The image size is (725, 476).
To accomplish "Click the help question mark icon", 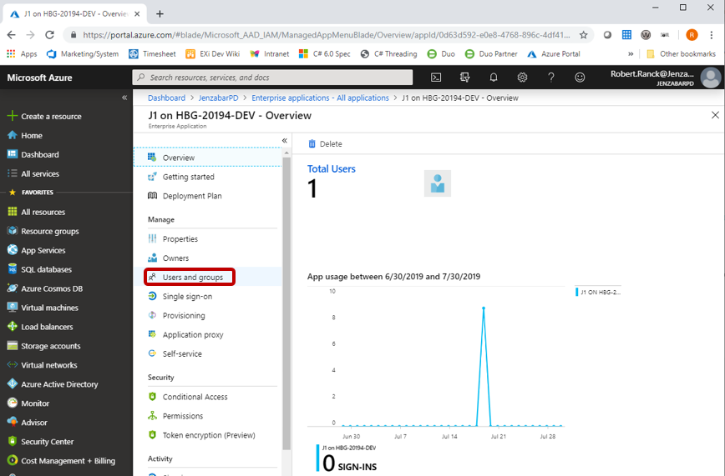I will pyautogui.click(x=551, y=78).
